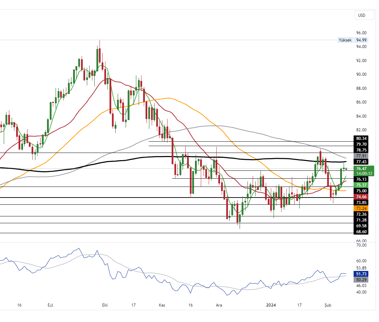Select the gray 50.29 RSI average label
This screenshot has height=322, width=379.
pos(361,280)
